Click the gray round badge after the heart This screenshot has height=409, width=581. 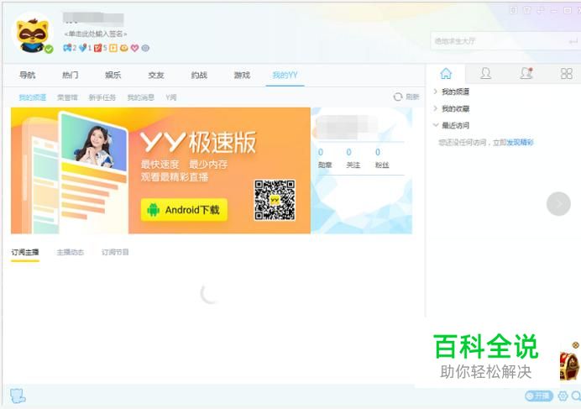145,48
